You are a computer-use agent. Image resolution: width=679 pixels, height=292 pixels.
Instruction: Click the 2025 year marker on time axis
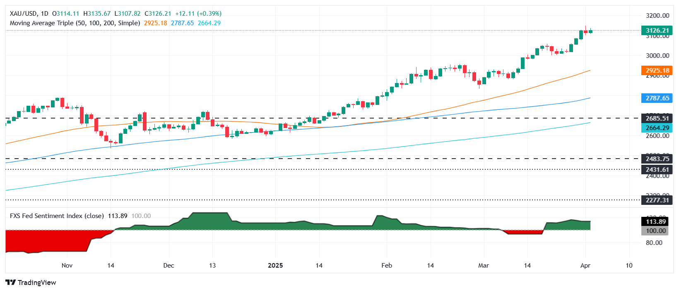point(275,266)
